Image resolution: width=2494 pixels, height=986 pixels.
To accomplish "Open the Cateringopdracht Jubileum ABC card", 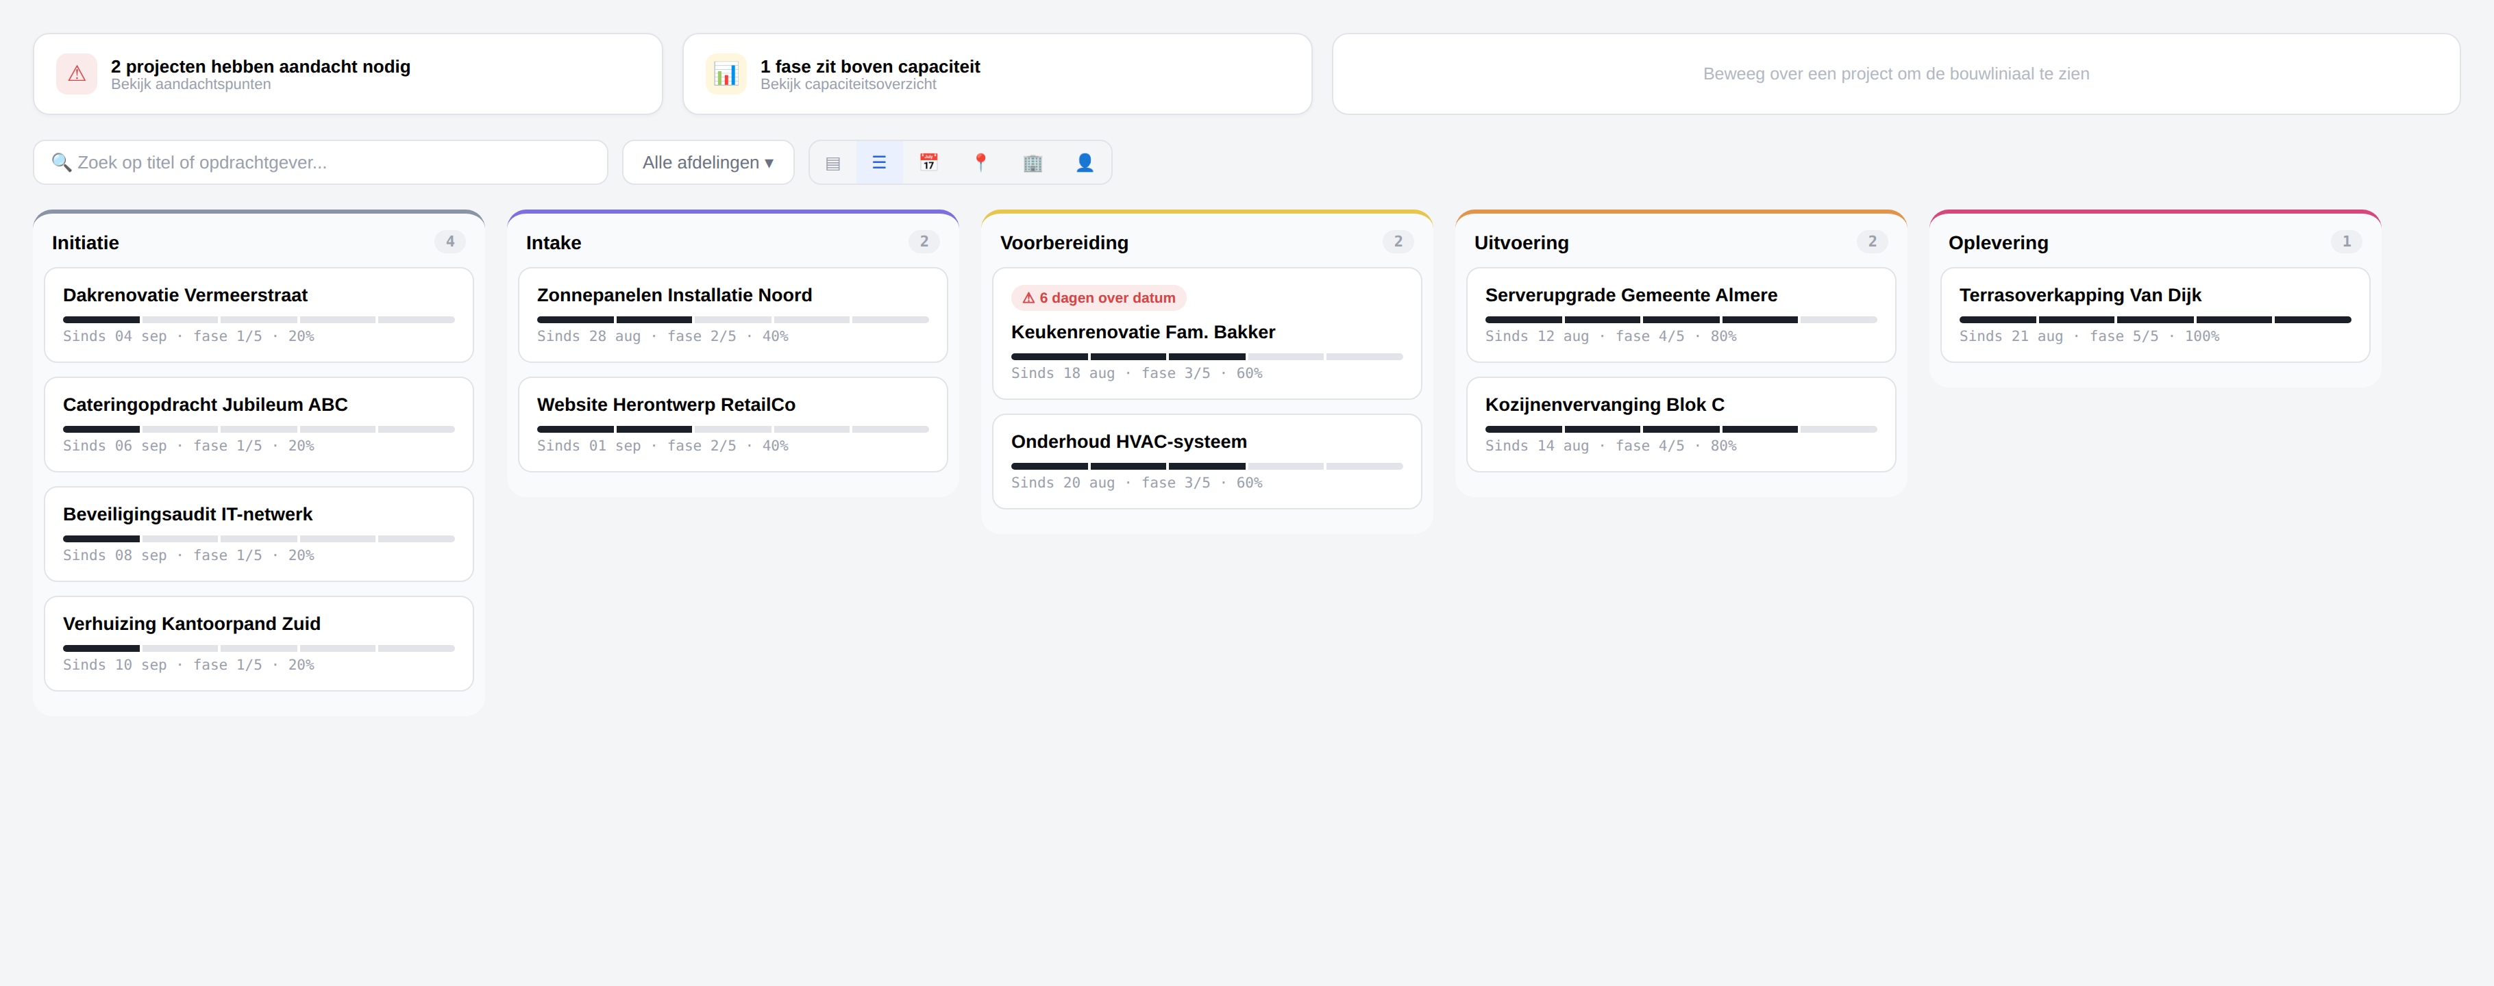I will click(258, 424).
